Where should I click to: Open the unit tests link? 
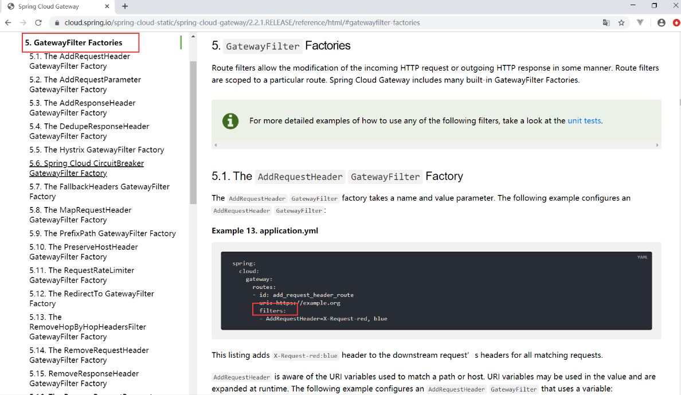tap(584, 120)
